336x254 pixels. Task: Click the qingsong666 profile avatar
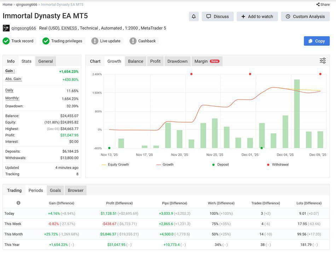pyautogui.click(x=6, y=28)
